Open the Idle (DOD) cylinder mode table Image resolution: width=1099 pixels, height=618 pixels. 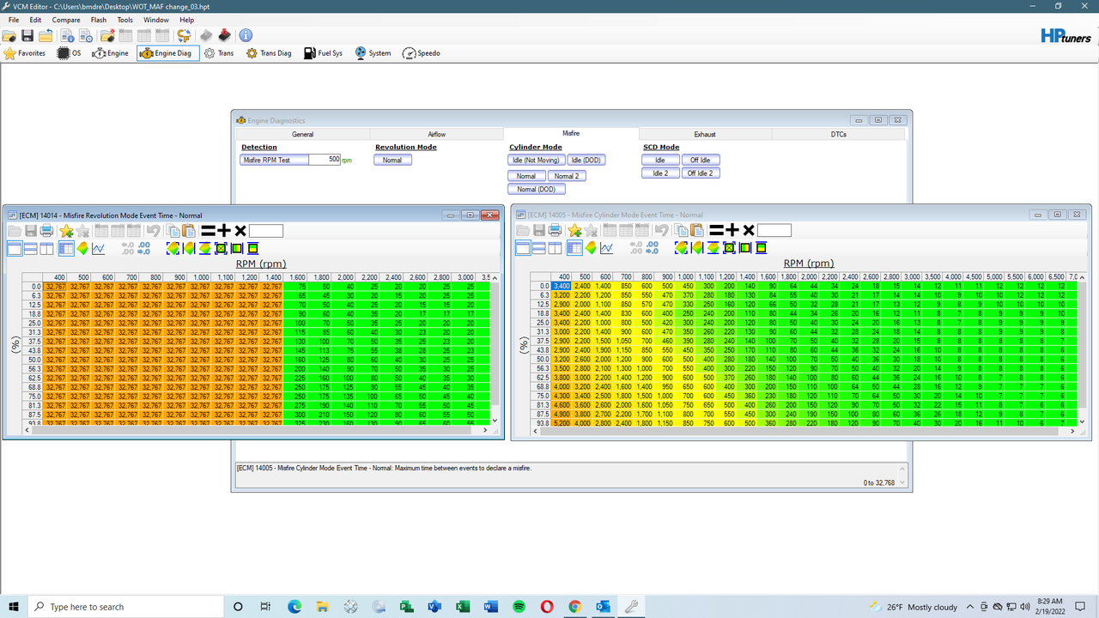point(587,161)
